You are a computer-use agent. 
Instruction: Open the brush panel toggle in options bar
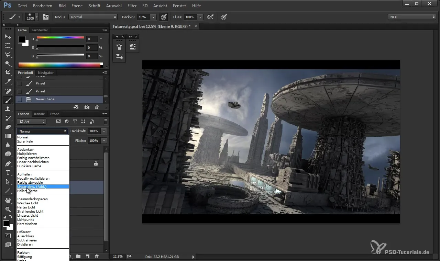pyautogui.click(x=45, y=17)
